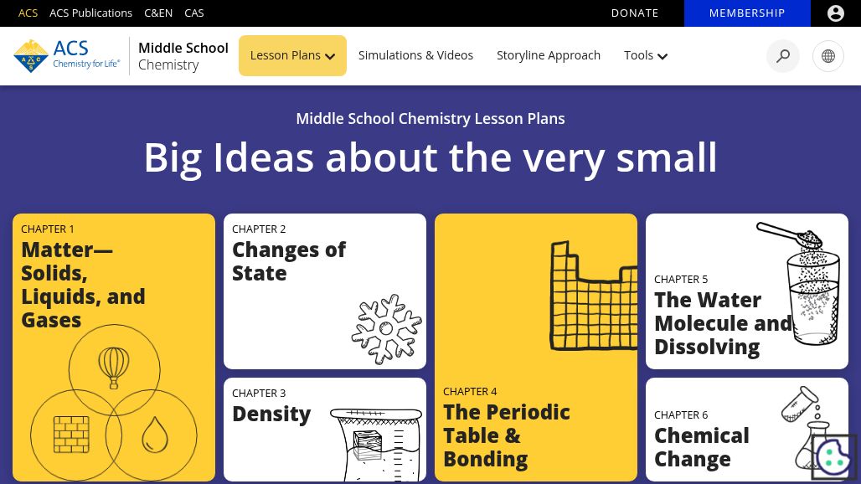Click the snowflake illustration
Image resolution: width=861 pixels, height=484 pixels.
(x=386, y=329)
